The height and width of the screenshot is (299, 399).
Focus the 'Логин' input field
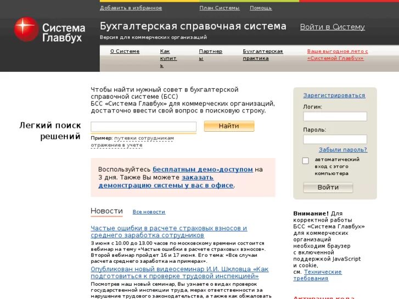coord(335,116)
